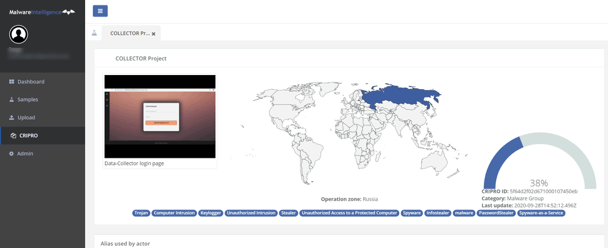Select the Stealer tag
Viewport: 608px width, 248px height.
tap(288, 213)
